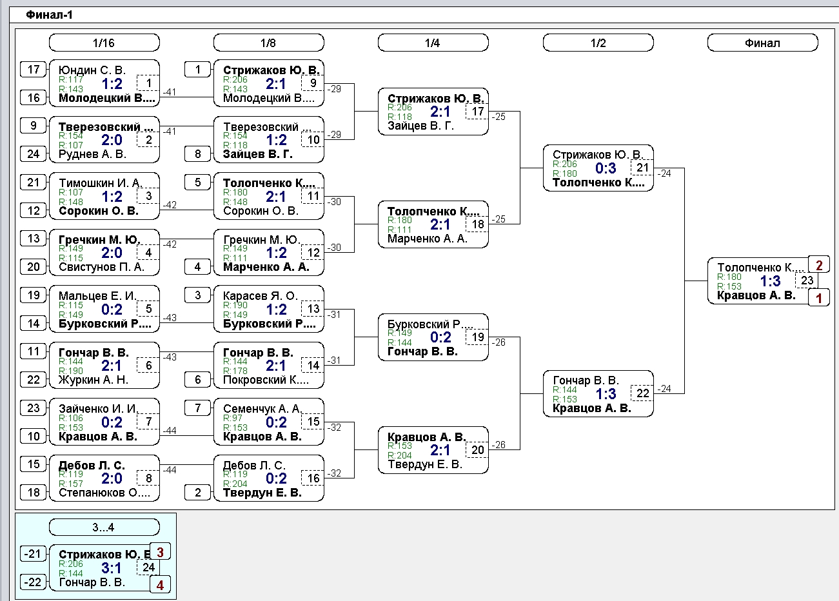The height and width of the screenshot is (601, 839).
Task: Click the 3...4 placement header
Action: tap(104, 527)
